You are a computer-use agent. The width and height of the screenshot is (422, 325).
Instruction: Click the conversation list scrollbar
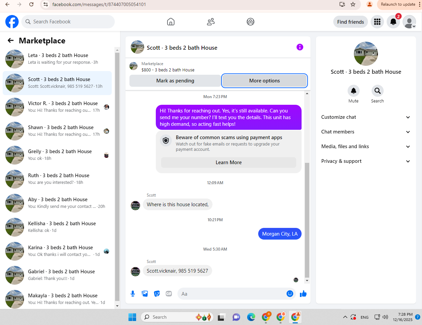[117, 177]
